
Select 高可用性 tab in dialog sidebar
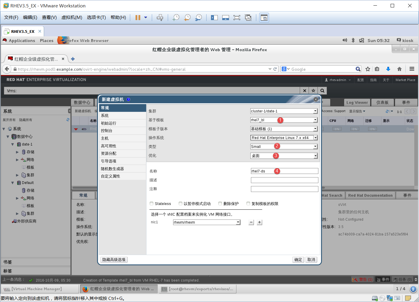pyautogui.click(x=123, y=146)
